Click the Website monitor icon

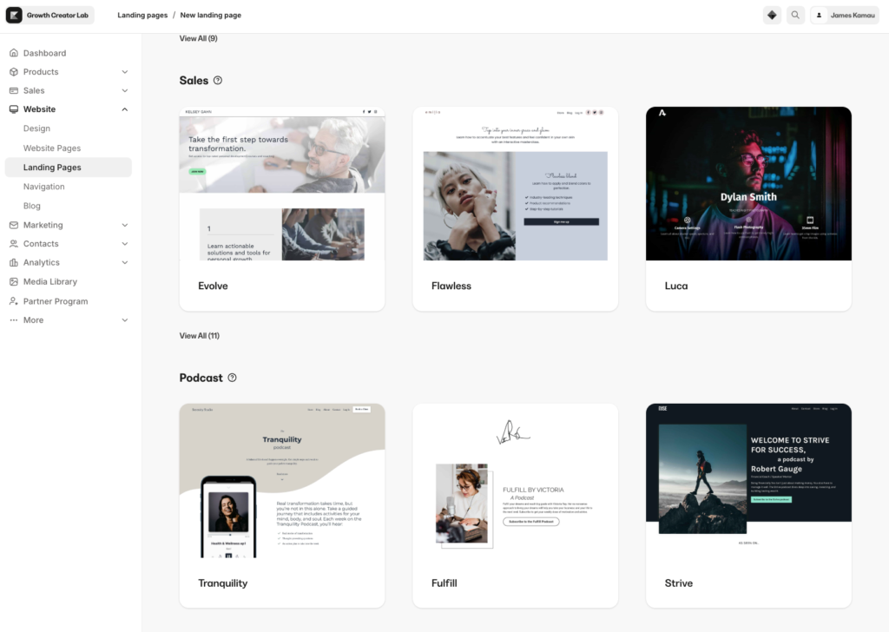point(14,109)
